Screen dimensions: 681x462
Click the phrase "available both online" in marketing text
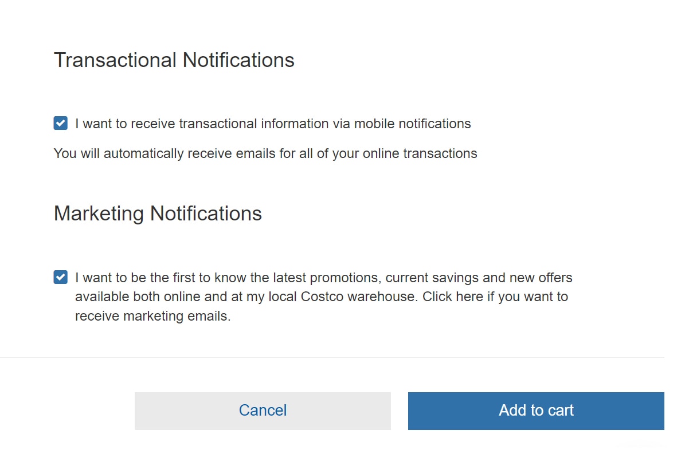click(x=139, y=297)
